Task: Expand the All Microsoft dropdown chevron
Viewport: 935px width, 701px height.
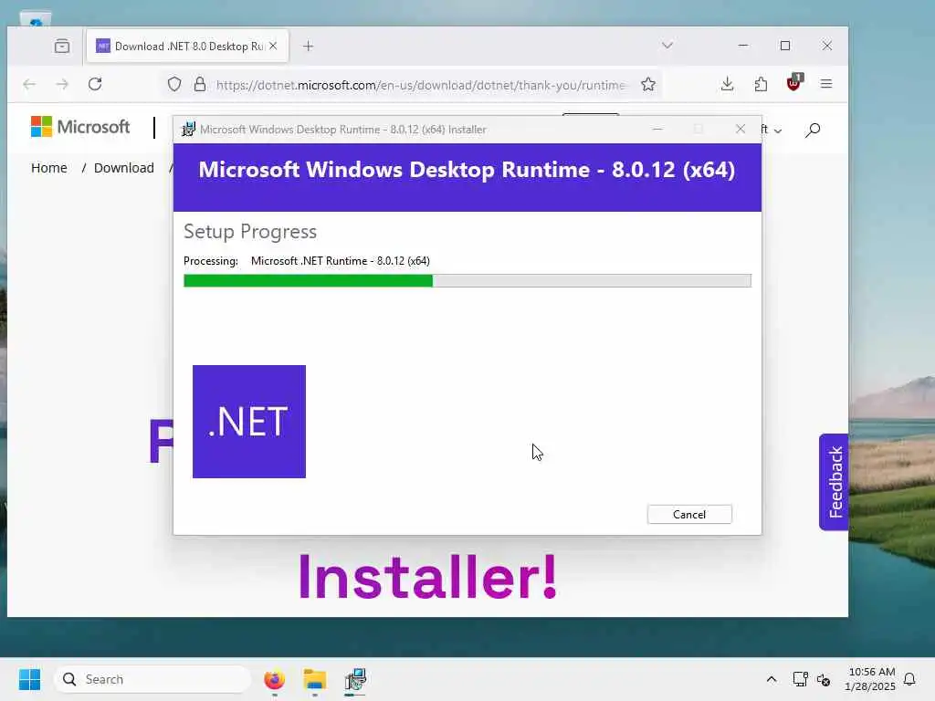Action: (x=778, y=131)
